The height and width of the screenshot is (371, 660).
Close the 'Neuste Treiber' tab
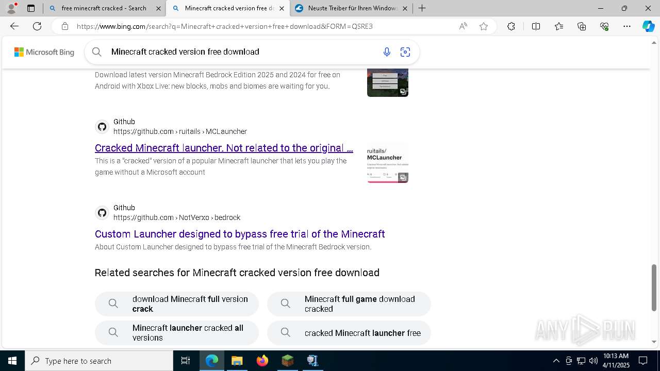pos(405,8)
